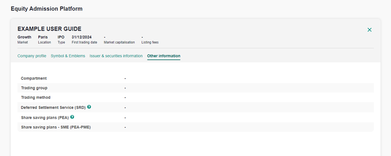
Task: Switch to the Company profile tab
Action: 32,56
